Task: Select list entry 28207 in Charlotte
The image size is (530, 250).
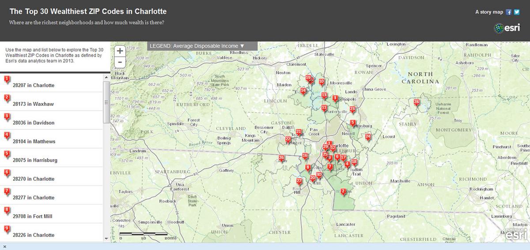Action: point(52,82)
